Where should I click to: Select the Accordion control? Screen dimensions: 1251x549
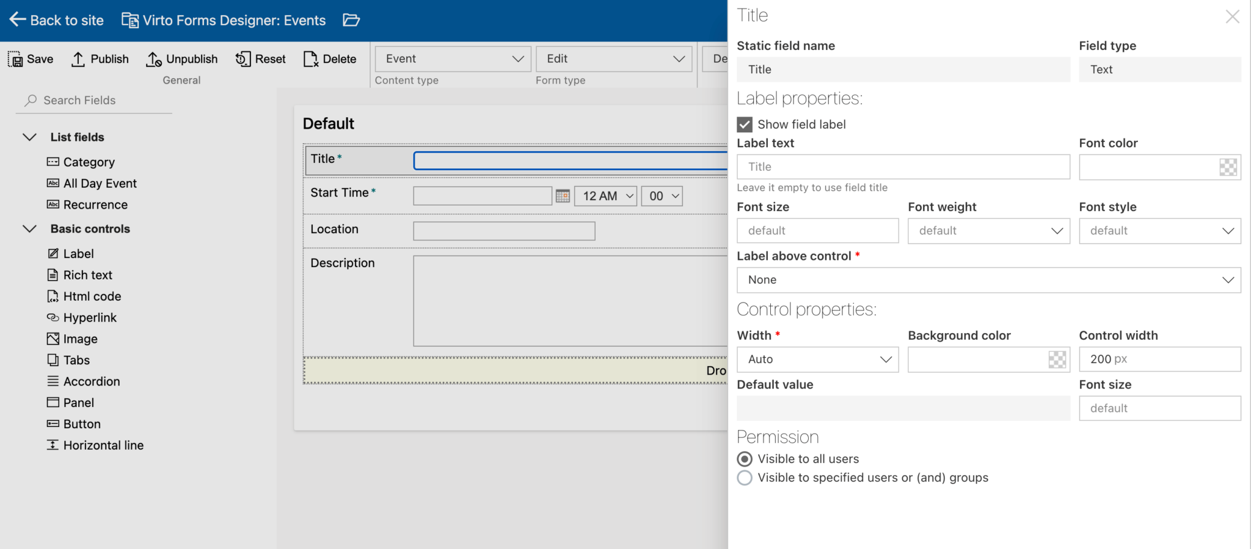(92, 381)
